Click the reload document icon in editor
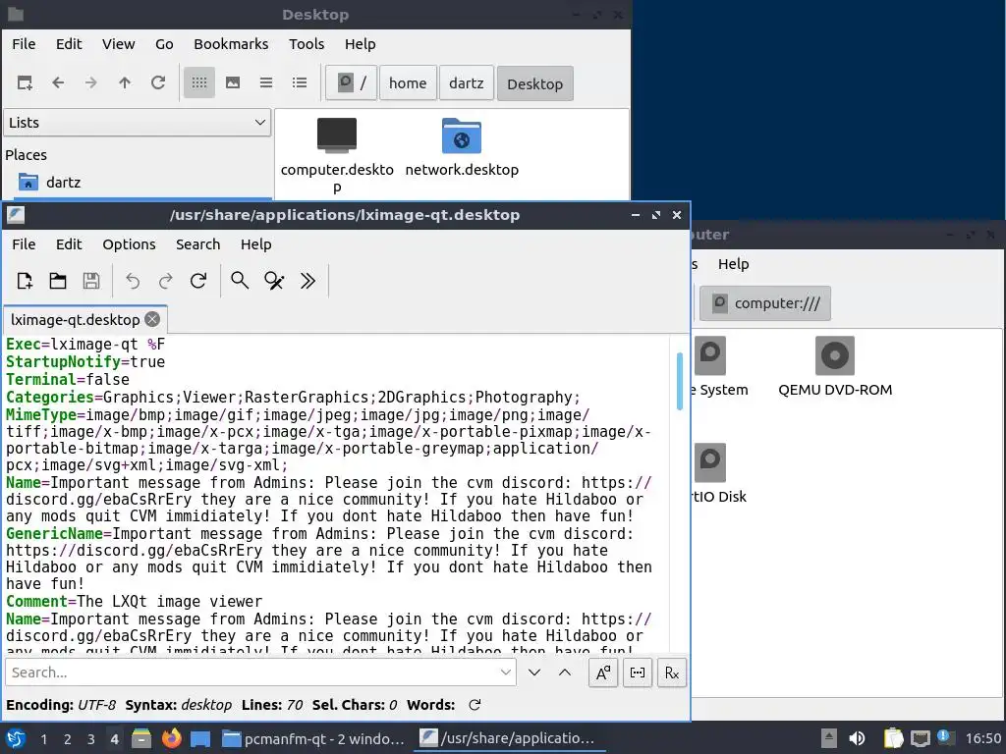Screen dimensions: 1006x754 pos(198,281)
